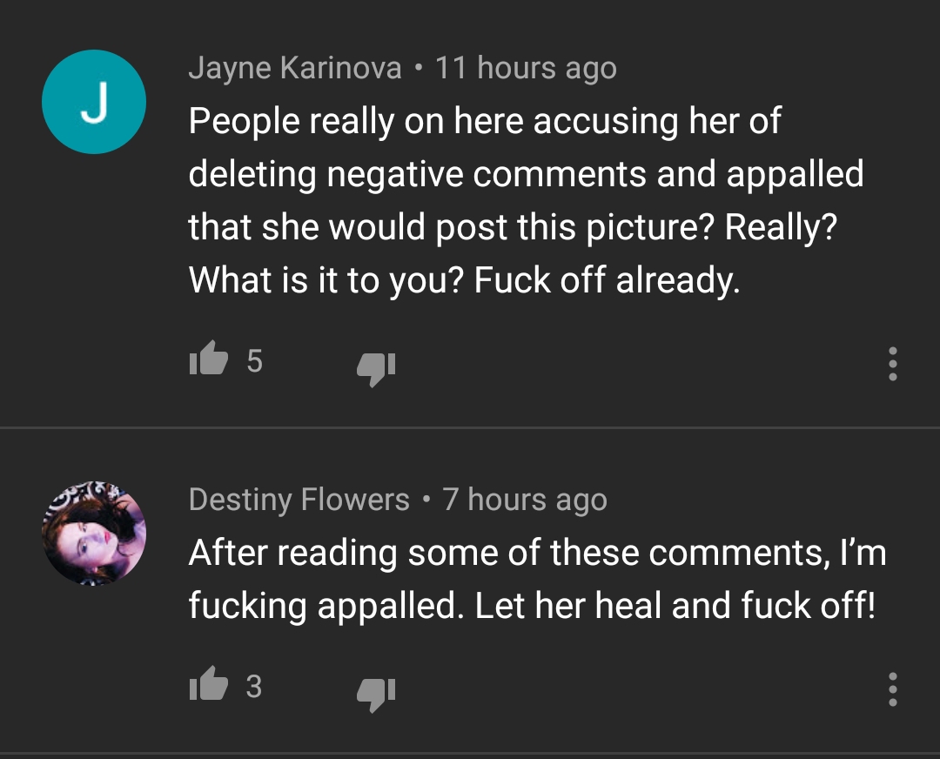The height and width of the screenshot is (759, 940).
Task: Visit Jayne Karinova's channel via username
Action: pyautogui.click(x=295, y=69)
